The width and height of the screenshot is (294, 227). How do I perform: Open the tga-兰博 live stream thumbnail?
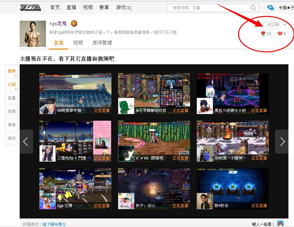[75, 189]
